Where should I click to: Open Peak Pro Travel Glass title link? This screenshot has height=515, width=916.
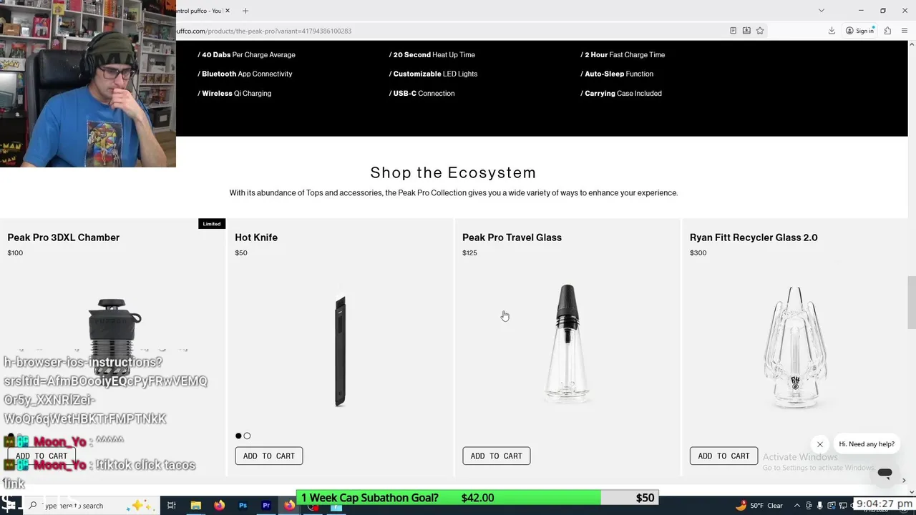[x=512, y=237]
